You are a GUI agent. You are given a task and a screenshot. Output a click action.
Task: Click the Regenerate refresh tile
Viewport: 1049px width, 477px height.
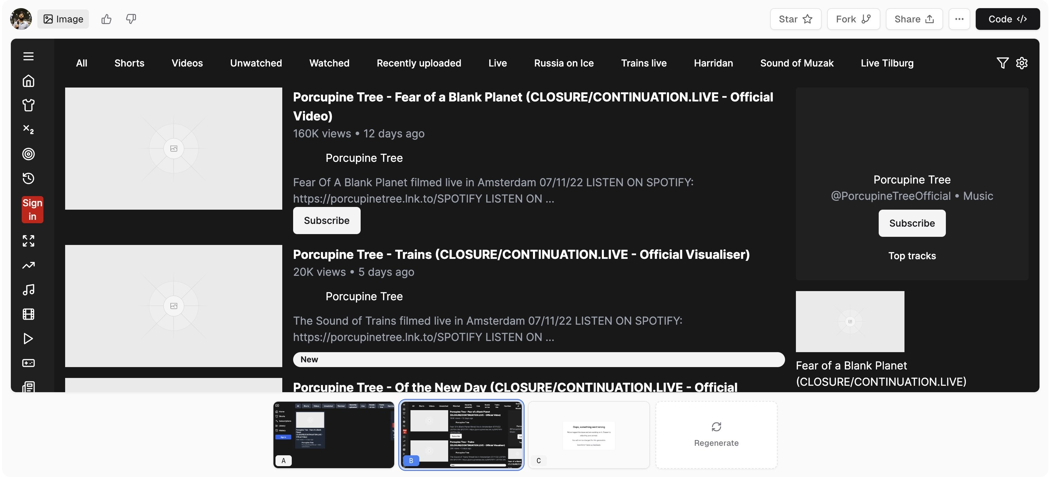click(716, 435)
